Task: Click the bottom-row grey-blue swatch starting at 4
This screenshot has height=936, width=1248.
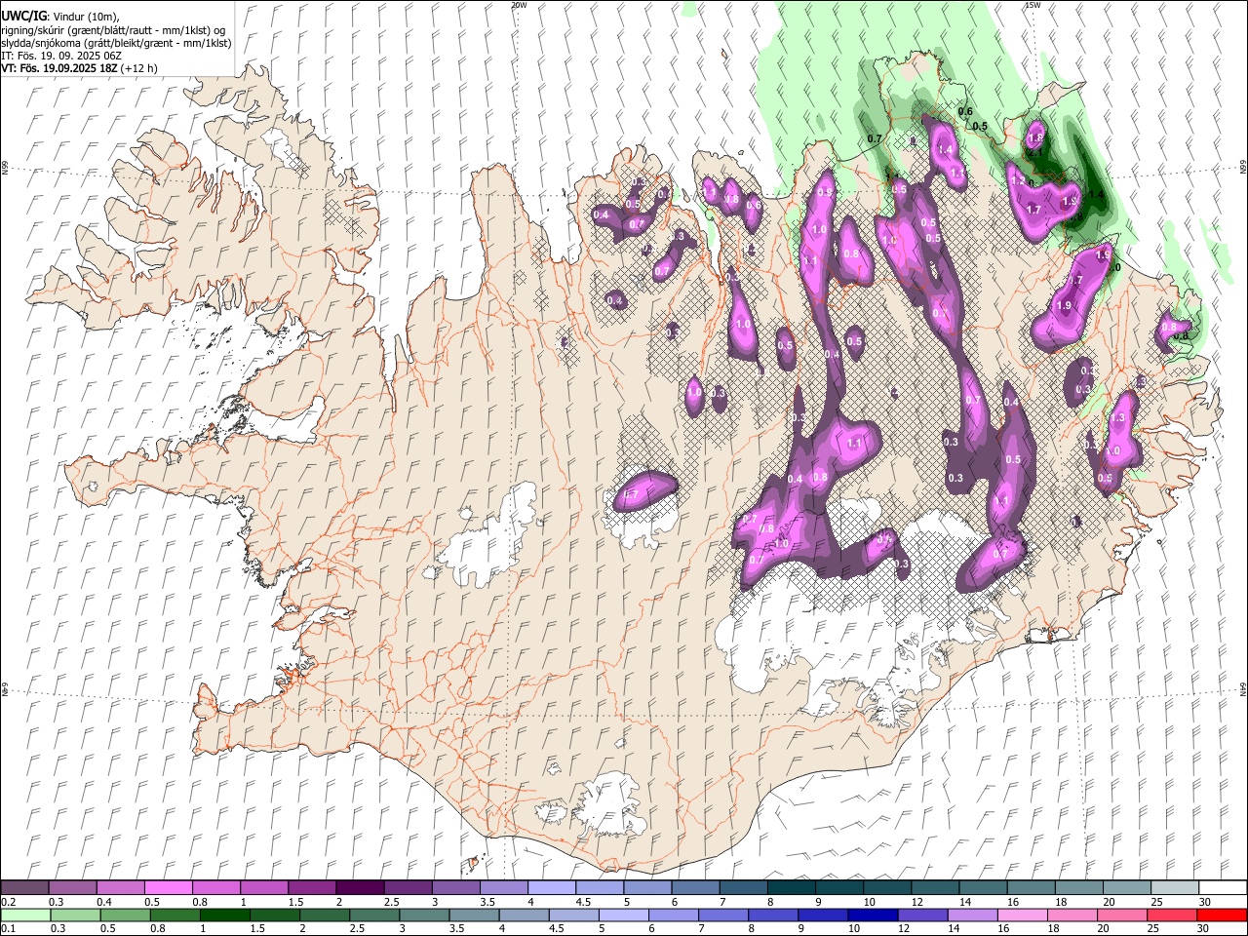Action: (524, 916)
